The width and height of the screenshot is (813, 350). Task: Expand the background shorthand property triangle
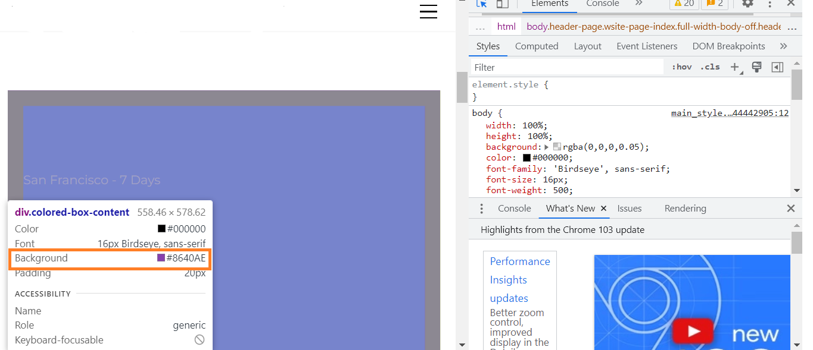pyautogui.click(x=547, y=147)
